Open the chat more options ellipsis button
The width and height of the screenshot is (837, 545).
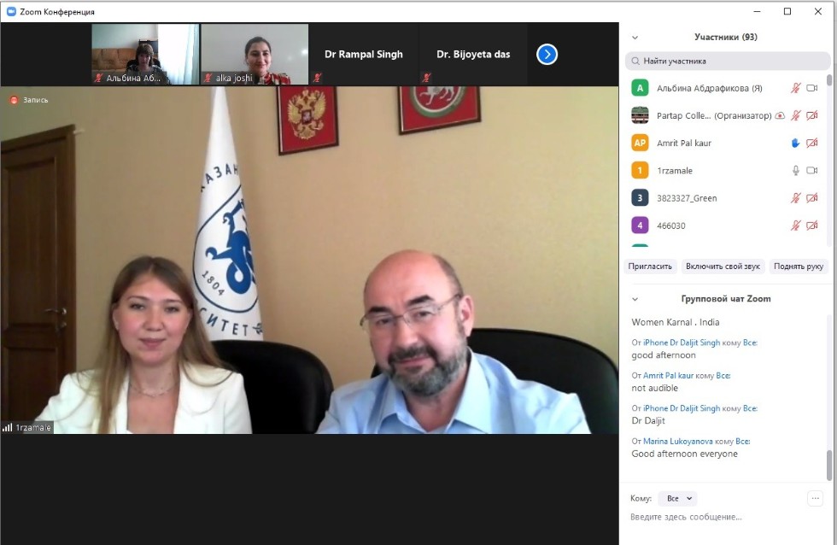(x=815, y=498)
